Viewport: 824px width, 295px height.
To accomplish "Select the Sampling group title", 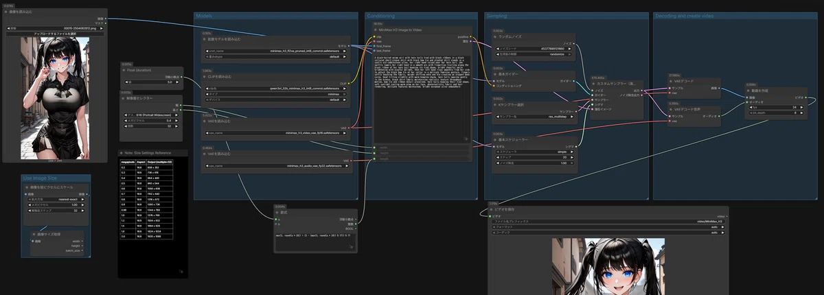I will tap(496, 15).
